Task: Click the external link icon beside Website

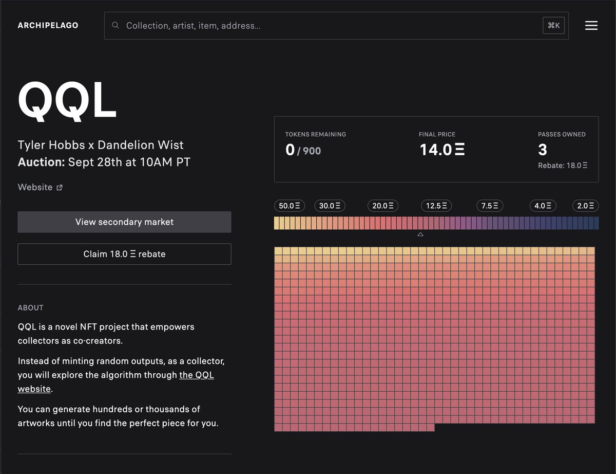Action: 60,188
